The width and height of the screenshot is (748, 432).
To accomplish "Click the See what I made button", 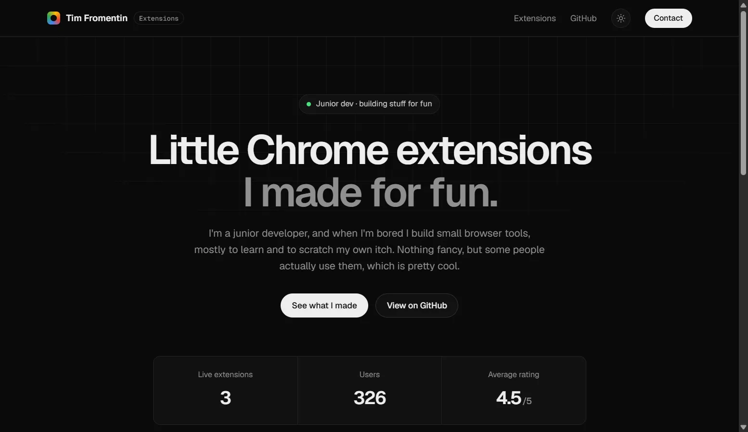I will click(x=324, y=305).
